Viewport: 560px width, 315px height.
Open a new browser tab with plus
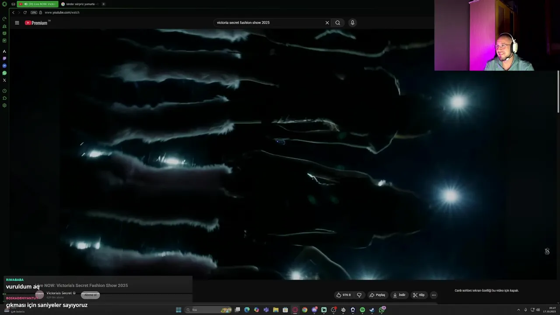coord(103,4)
